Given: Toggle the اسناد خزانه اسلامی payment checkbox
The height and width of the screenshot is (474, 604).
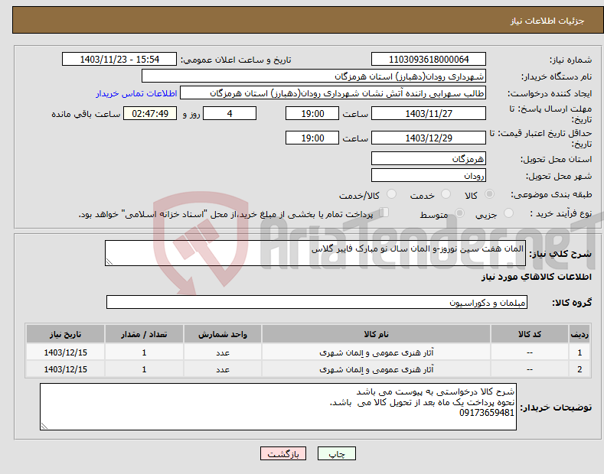Looking at the screenshot, I should coord(384,213).
